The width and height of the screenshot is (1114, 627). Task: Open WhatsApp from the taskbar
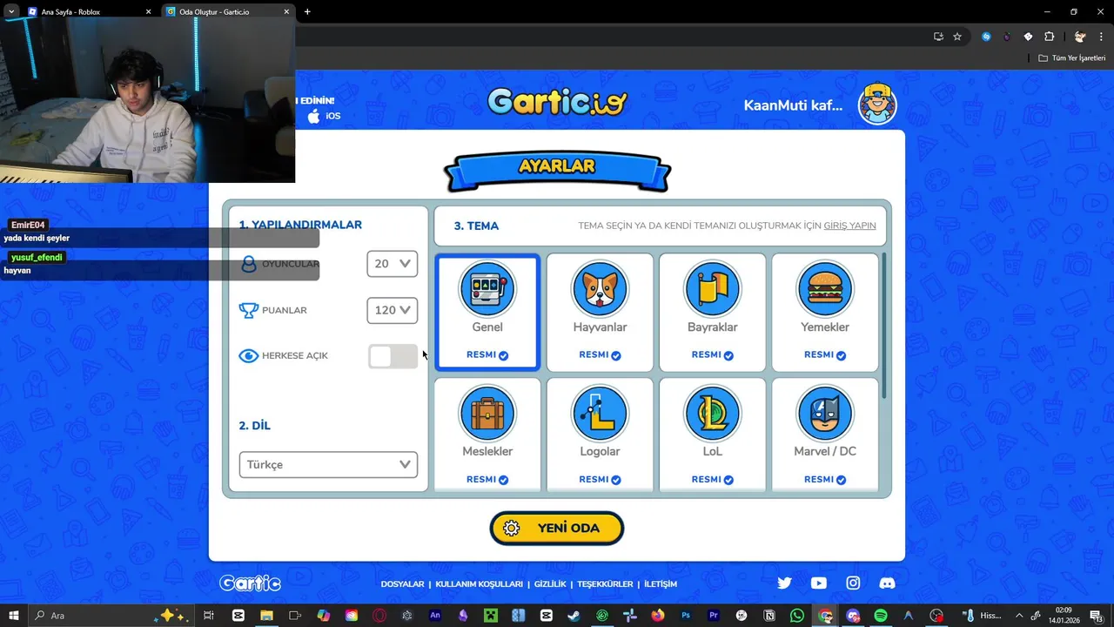[x=797, y=616]
